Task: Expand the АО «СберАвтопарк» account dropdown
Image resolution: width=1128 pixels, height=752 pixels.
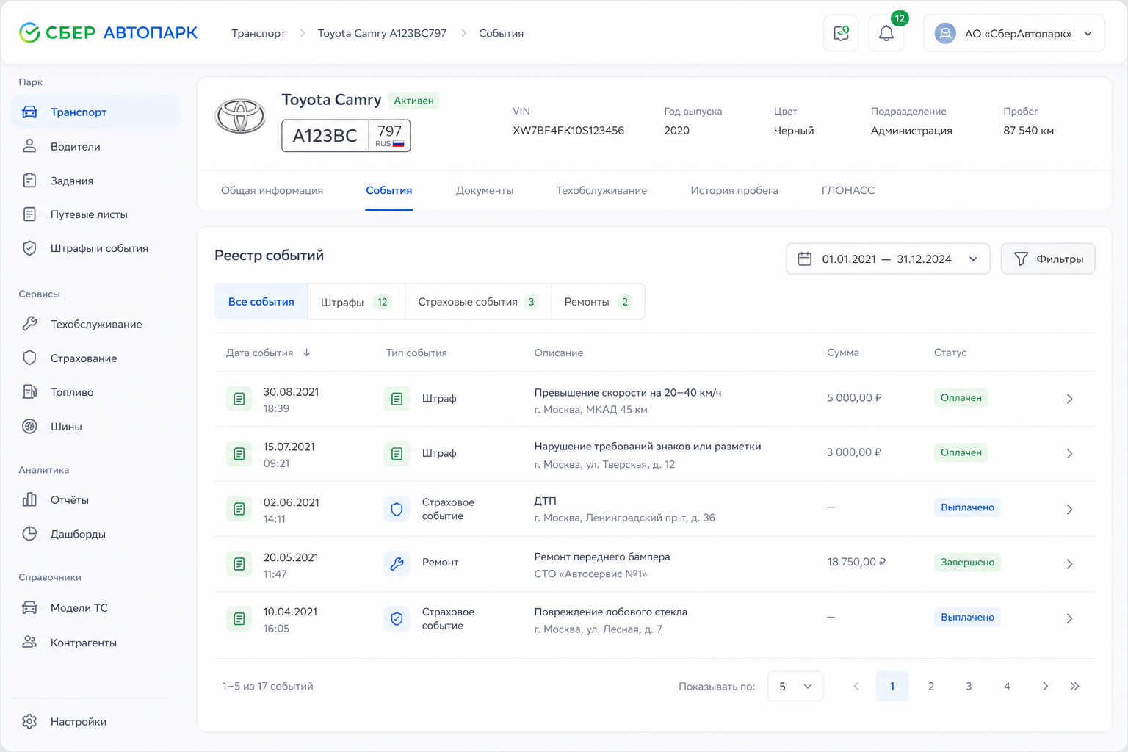Action: tap(1014, 33)
